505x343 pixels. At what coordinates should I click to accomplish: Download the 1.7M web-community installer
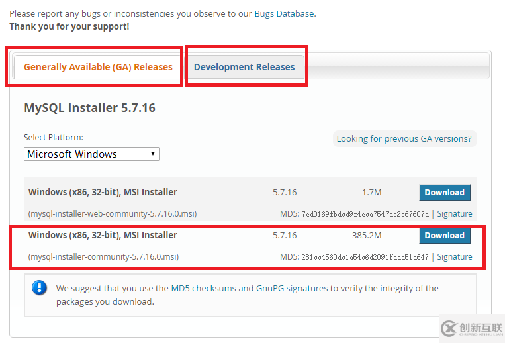click(x=445, y=192)
